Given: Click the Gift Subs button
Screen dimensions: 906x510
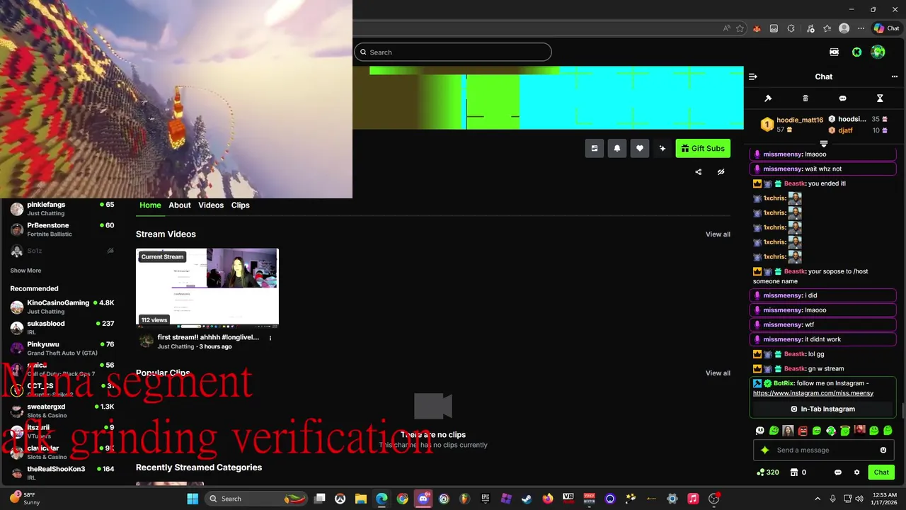Looking at the screenshot, I should click(703, 148).
